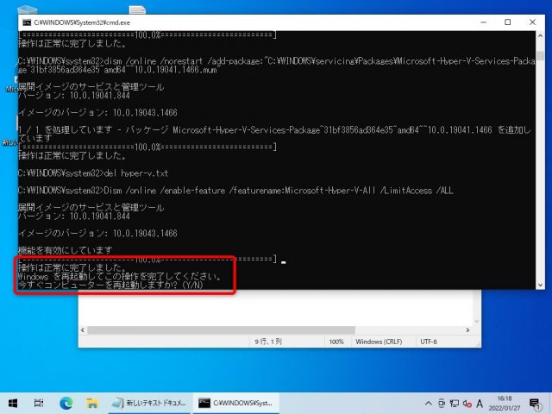Maximize the command prompt window
552x414 pixels.
click(x=506, y=22)
